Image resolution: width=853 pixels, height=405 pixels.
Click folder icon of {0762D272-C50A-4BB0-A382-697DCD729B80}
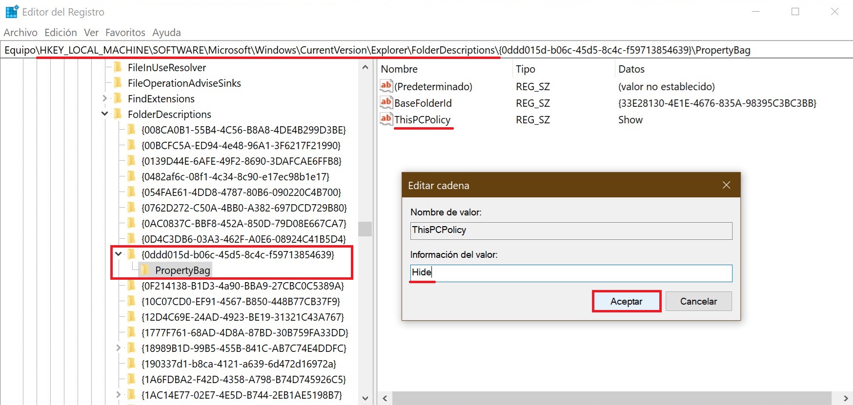pyautogui.click(x=131, y=208)
